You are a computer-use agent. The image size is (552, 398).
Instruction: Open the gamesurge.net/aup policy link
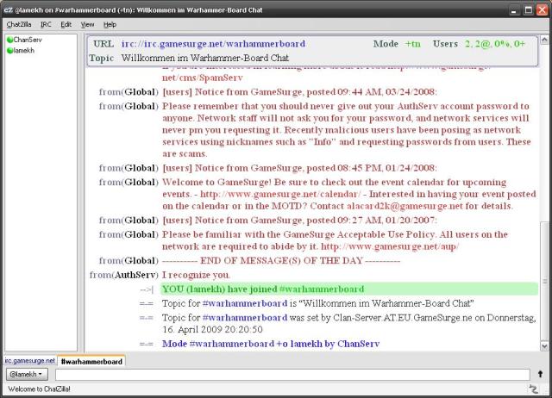[x=390, y=246]
